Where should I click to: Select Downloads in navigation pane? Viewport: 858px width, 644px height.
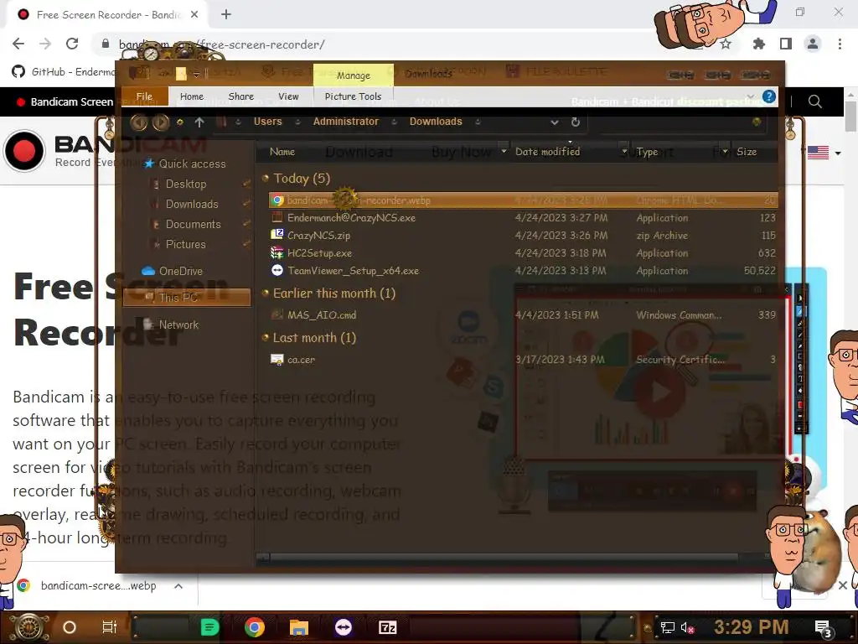(x=192, y=205)
